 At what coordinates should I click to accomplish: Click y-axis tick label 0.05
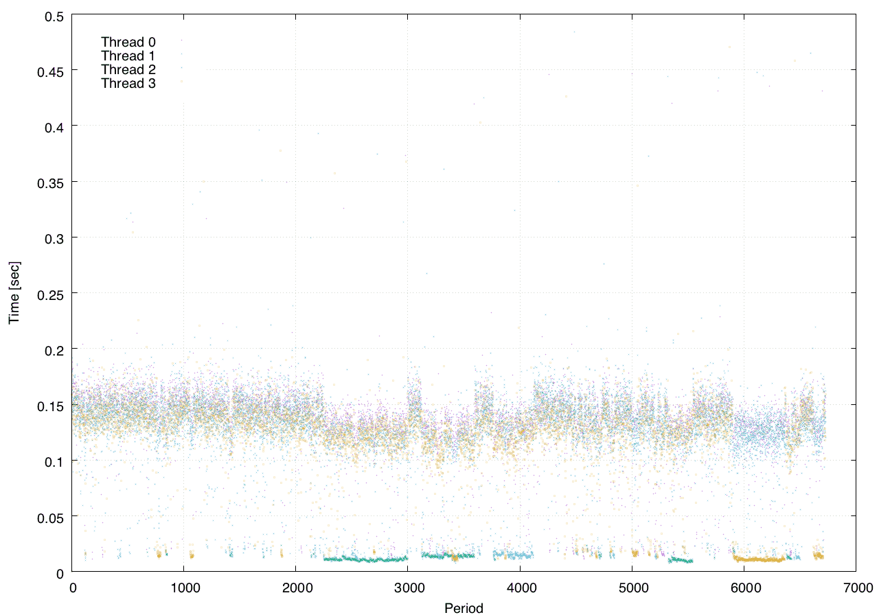pos(52,516)
